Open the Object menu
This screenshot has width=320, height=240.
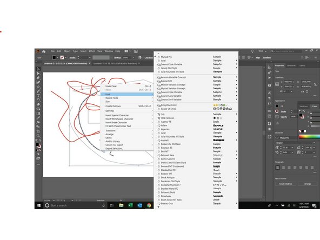[x=67, y=51]
